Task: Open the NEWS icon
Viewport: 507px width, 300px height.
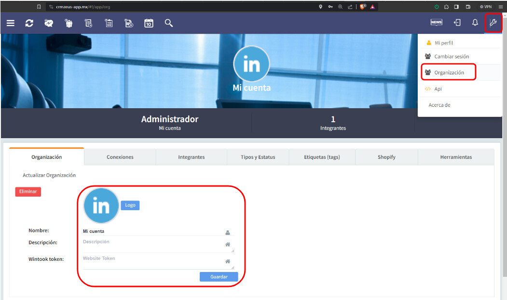Action: pyautogui.click(x=436, y=23)
